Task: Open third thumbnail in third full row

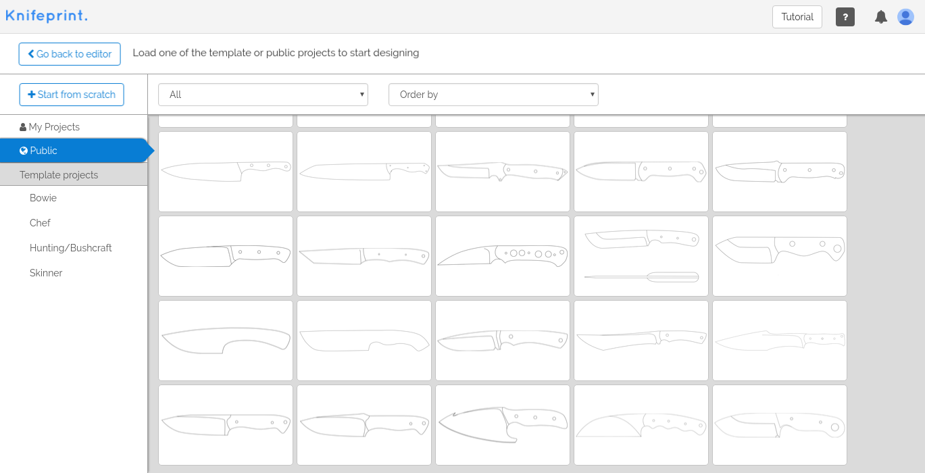Action: click(x=503, y=341)
